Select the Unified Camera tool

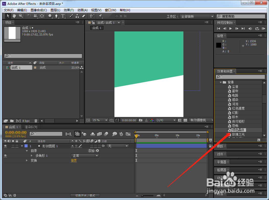[x=35, y=16]
